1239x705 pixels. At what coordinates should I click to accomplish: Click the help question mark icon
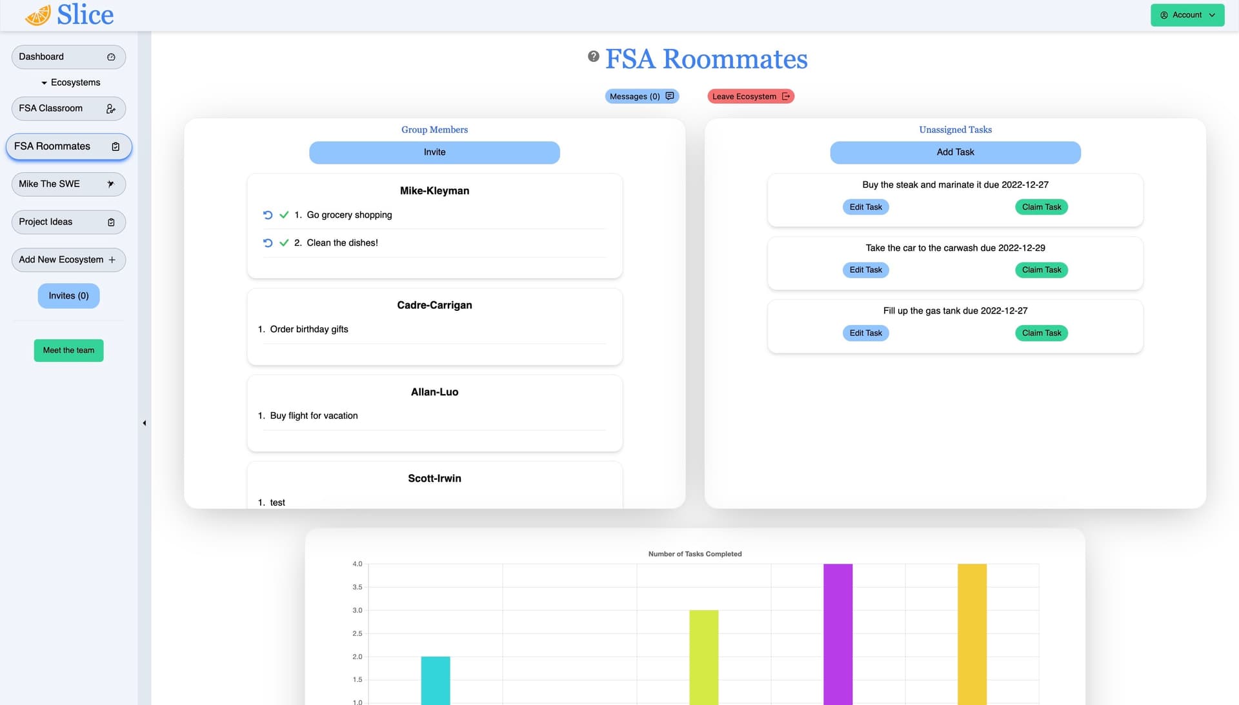tap(594, 57)
